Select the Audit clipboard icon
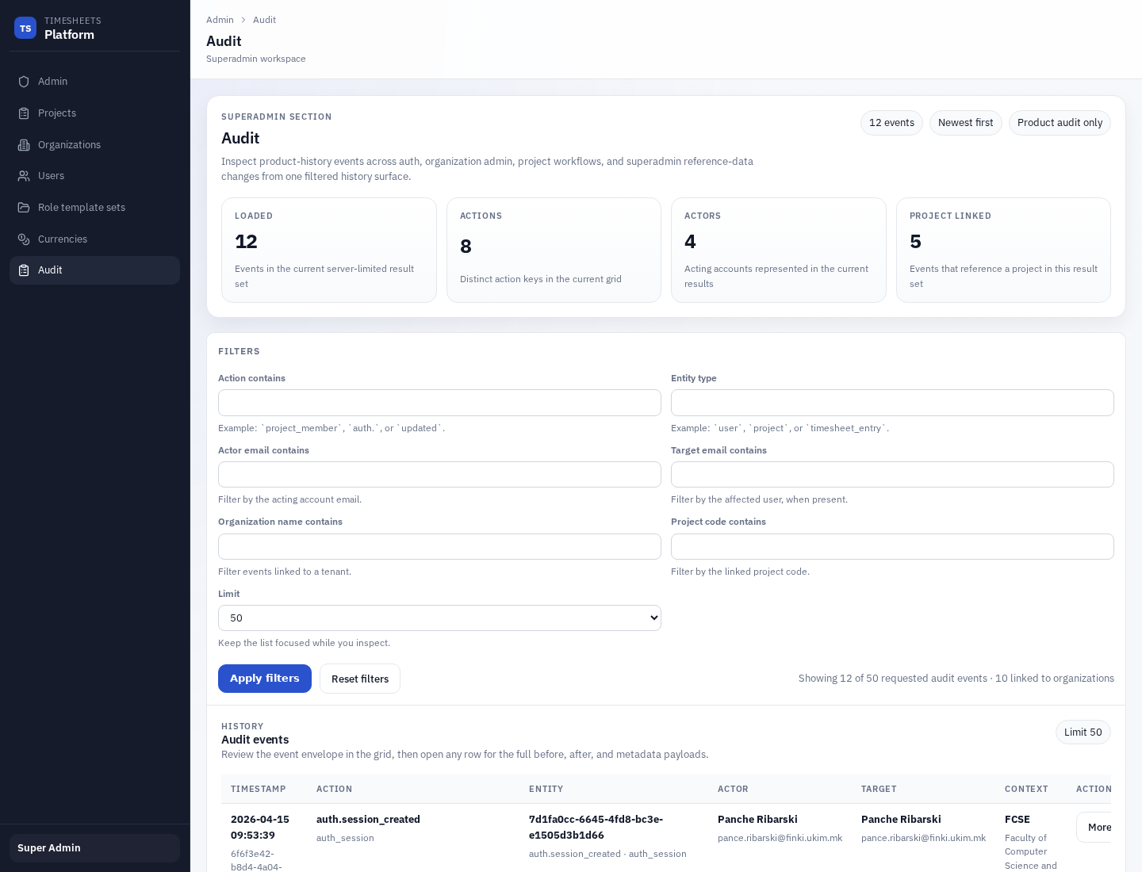The height and width of the screenshot is (872, 1142). (x=25, y=270)
